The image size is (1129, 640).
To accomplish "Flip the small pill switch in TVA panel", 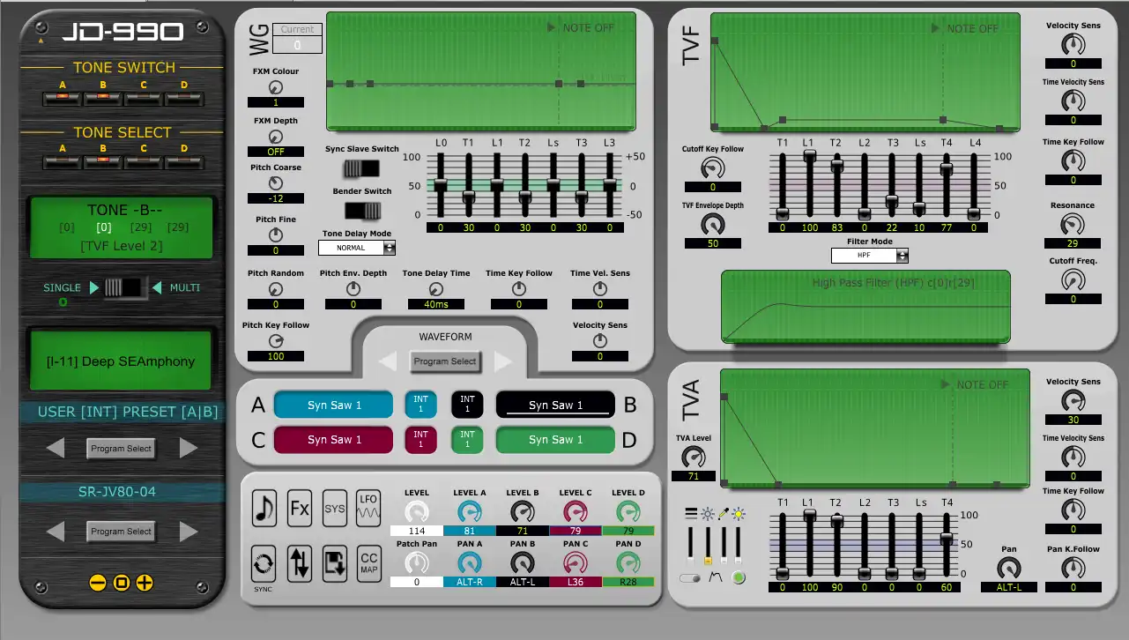I will tap(690, 578).
